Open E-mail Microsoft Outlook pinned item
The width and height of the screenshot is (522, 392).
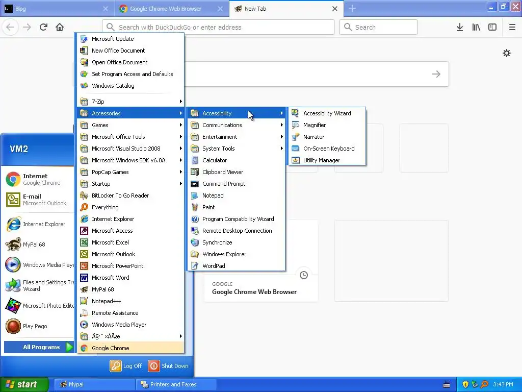[39, 200]
